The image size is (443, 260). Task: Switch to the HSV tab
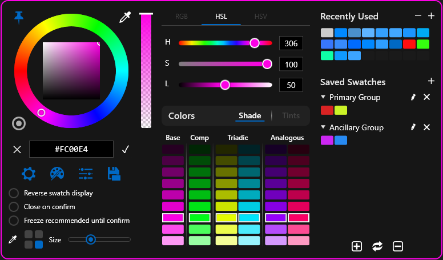tap(260, 17)
